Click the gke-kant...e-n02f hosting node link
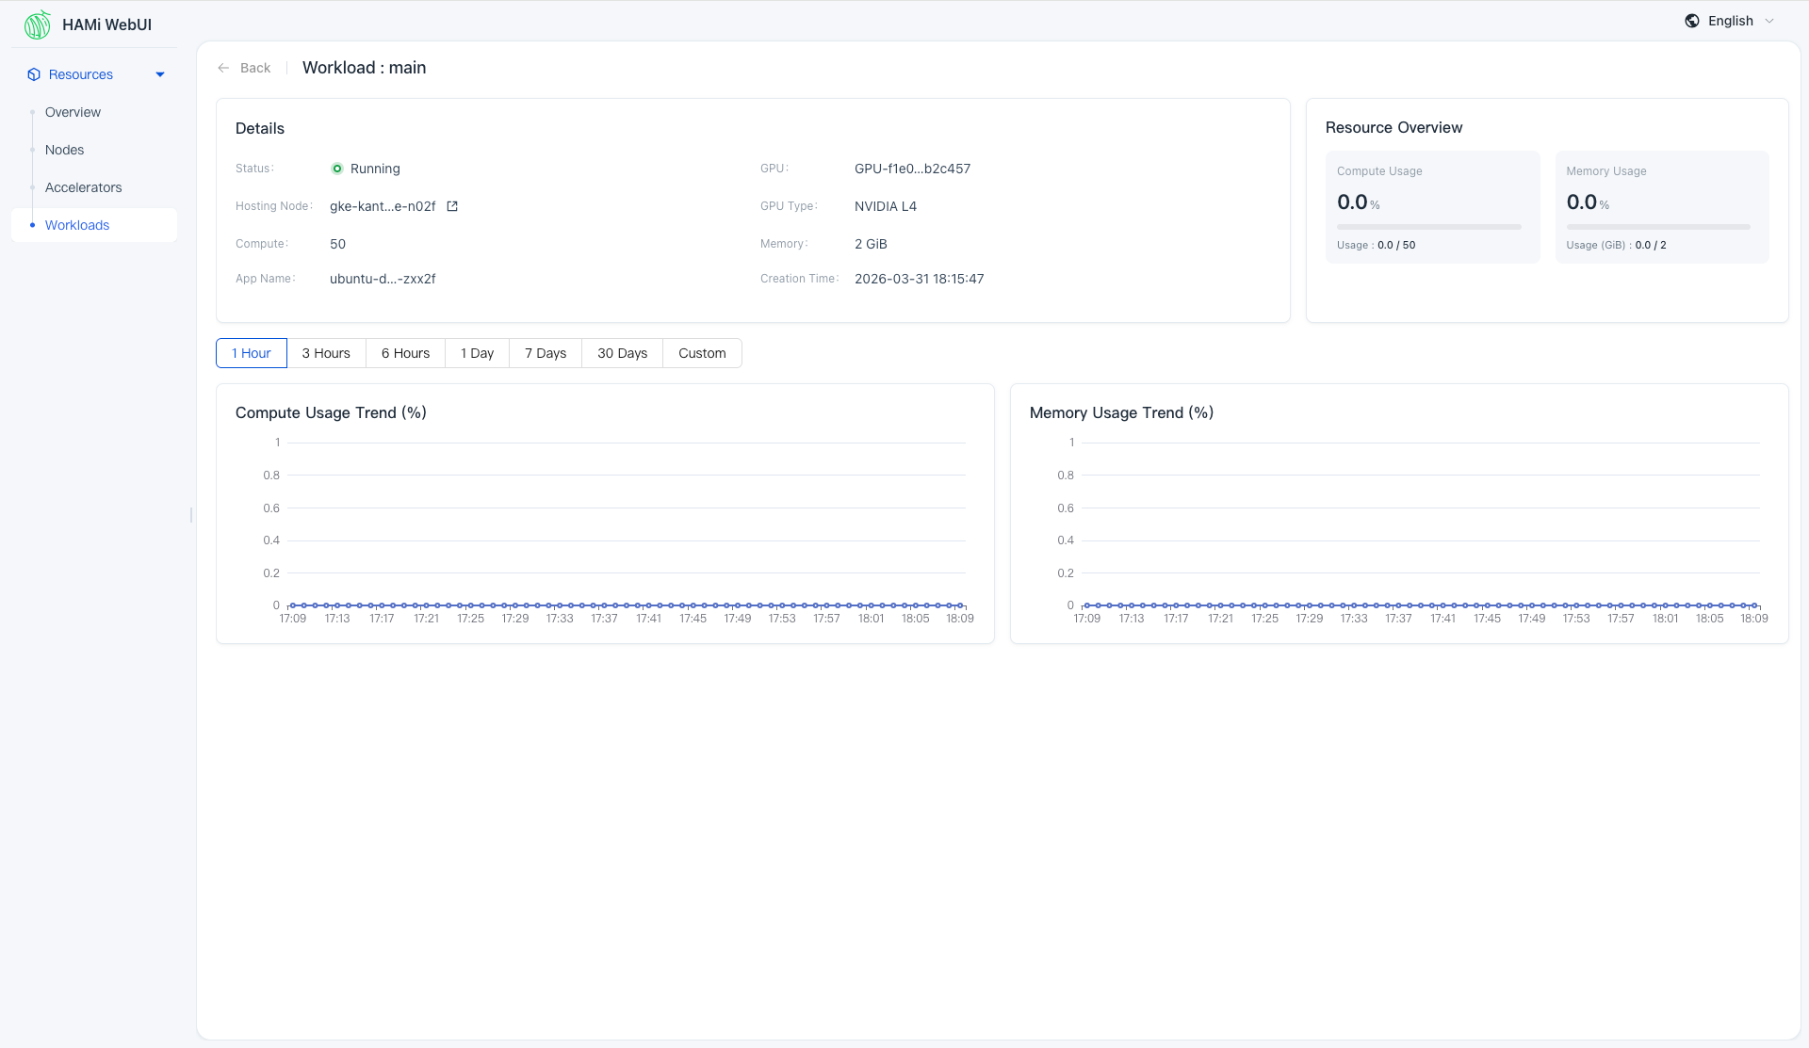Viewport: 1809px width, 1048px height. [382, 205]
